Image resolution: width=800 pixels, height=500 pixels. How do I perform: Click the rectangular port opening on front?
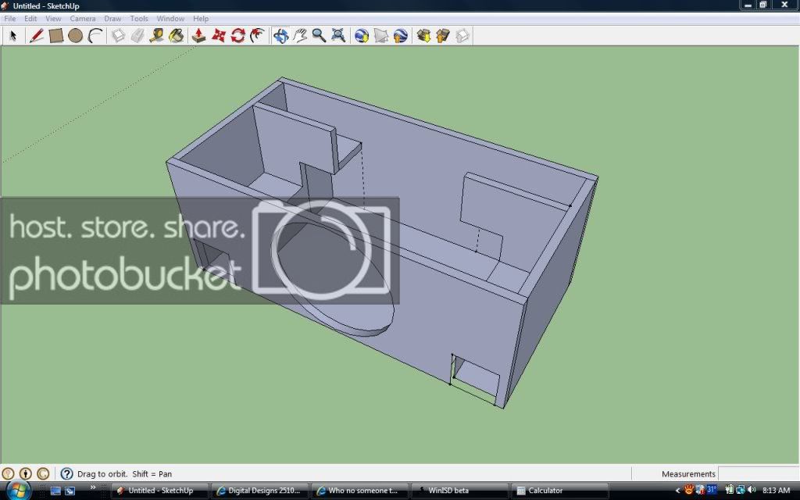[477, 377]
